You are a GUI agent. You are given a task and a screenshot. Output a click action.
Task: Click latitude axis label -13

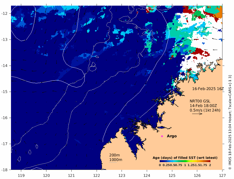pos(4,40)
